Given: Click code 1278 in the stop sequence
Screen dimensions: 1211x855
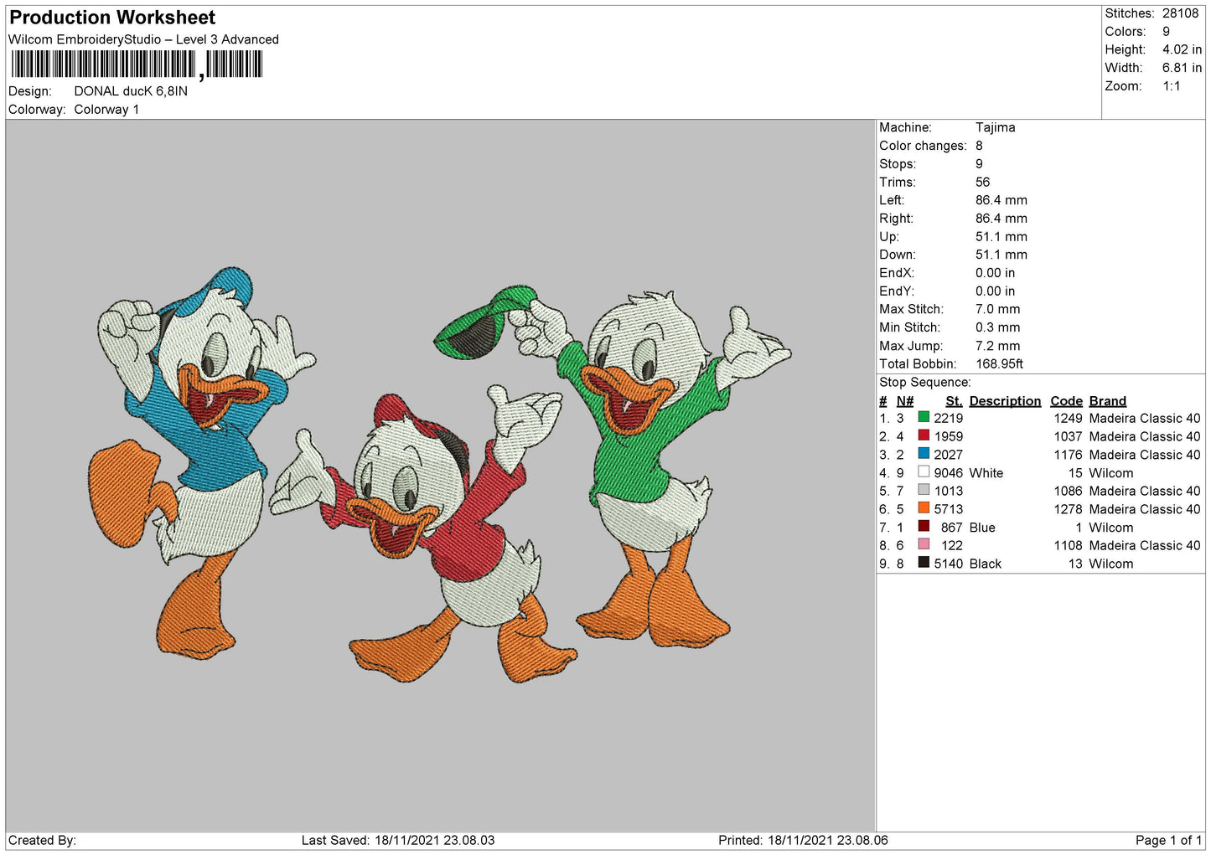Looking at the screenshot, I should pyautogui.click(x=1068, y=509).
